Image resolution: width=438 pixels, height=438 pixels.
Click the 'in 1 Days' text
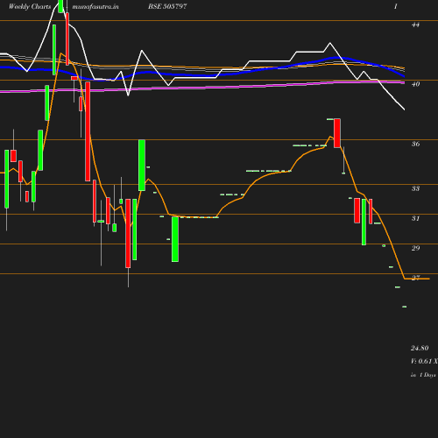tap(423, 375)
